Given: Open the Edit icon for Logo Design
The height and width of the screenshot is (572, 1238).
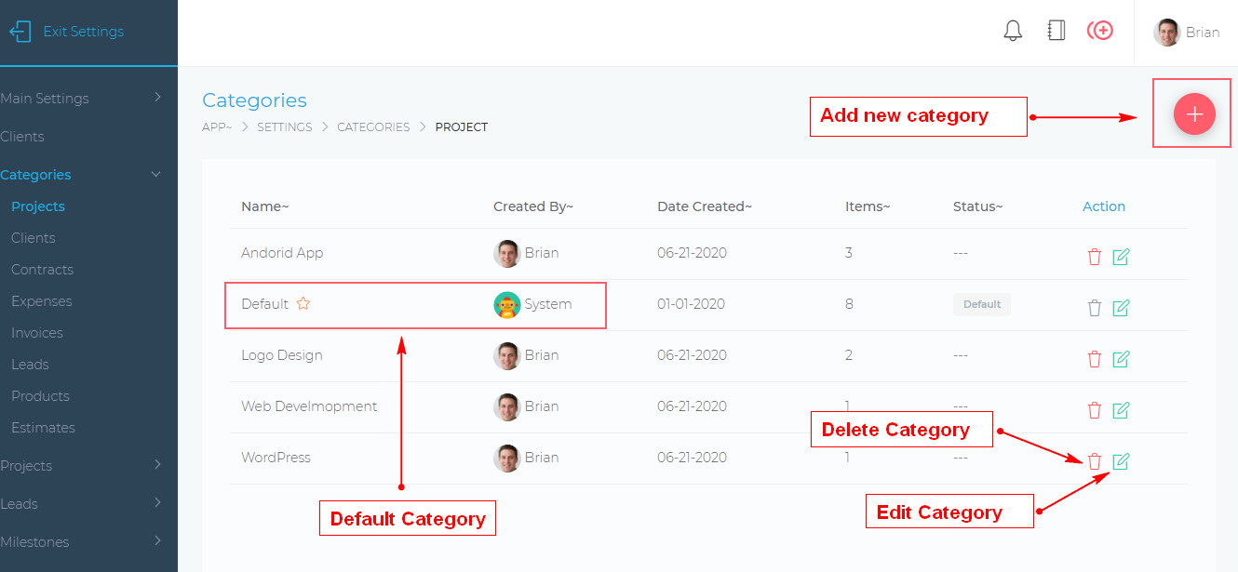Looking at the screenshot, I should pos(1122,359).
